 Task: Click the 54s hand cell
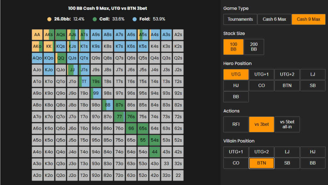(x=155, y=140)
